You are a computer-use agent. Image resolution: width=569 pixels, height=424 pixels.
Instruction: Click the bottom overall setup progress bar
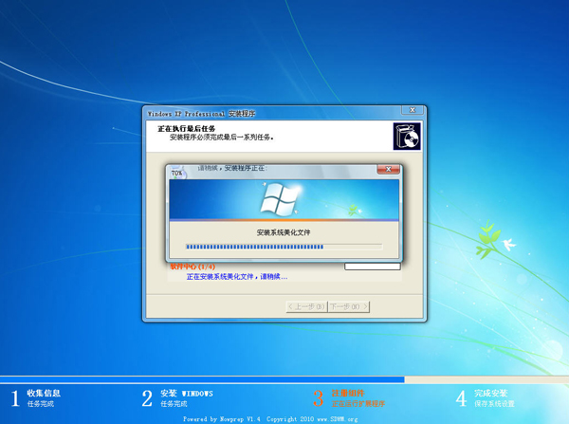pyautogui.click(x=284, y=379)
